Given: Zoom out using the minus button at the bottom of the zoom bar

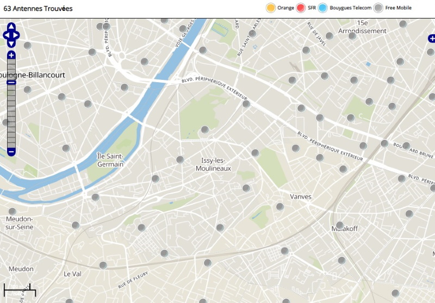Looking at the screenshot, I should (x=11, y=152).
